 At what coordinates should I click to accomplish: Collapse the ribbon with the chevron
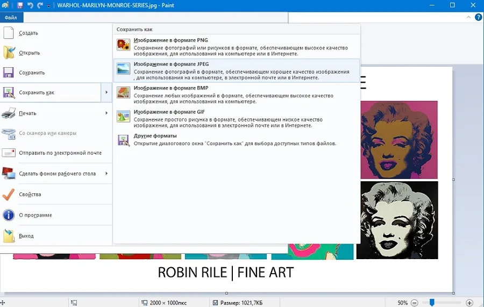coord(468,17)
